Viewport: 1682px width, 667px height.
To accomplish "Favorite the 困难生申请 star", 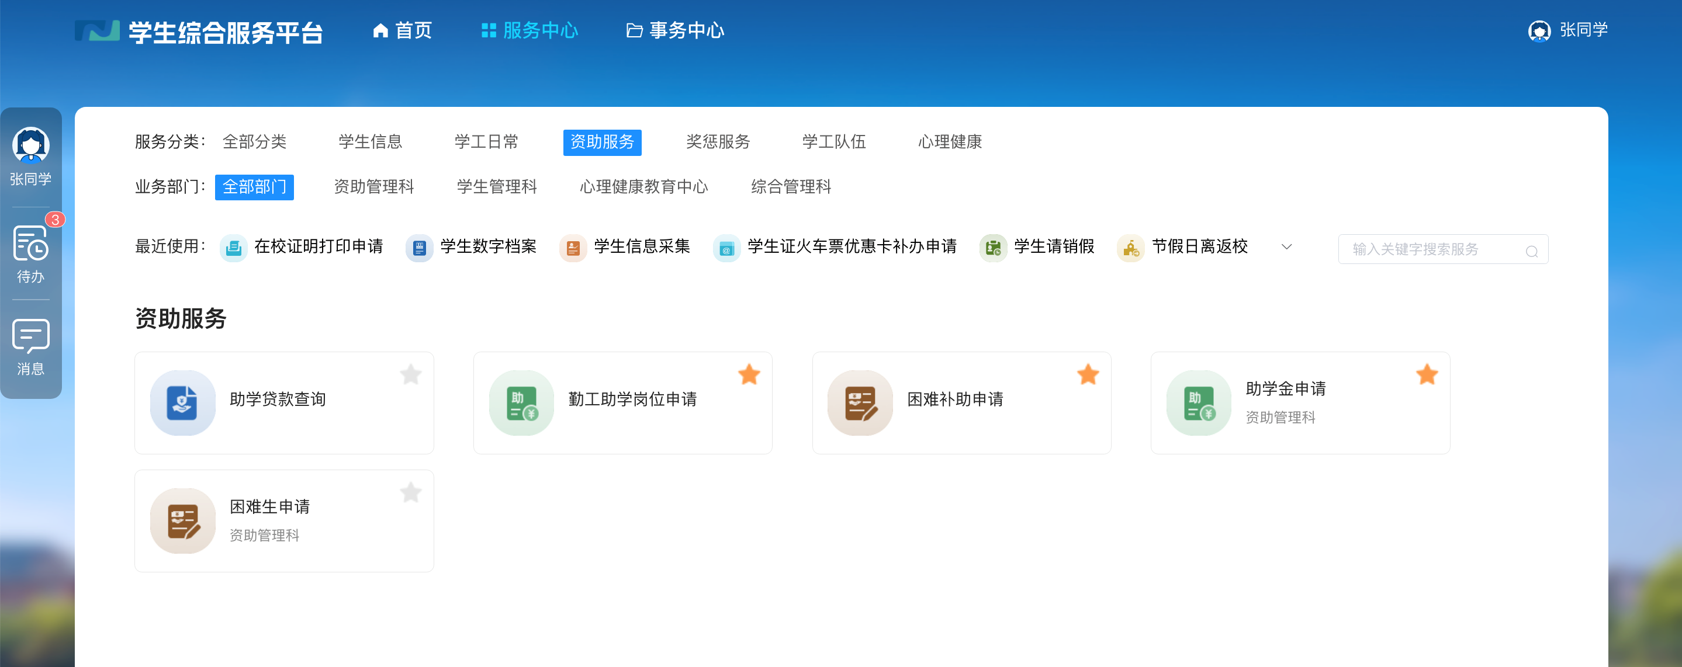I will point(410,492).
